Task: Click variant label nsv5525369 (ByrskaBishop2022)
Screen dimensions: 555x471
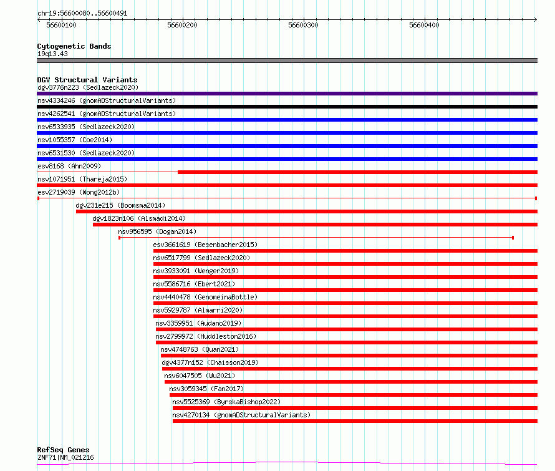Action: tap(226, 402)
